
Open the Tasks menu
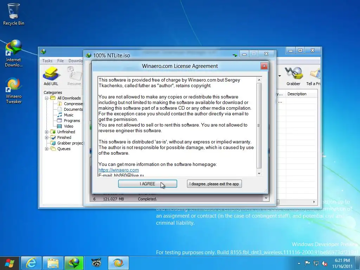pyautogui.click(x=47, y=60)
